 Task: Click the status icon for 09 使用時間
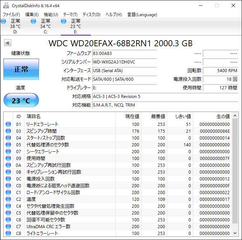(8, 158)
